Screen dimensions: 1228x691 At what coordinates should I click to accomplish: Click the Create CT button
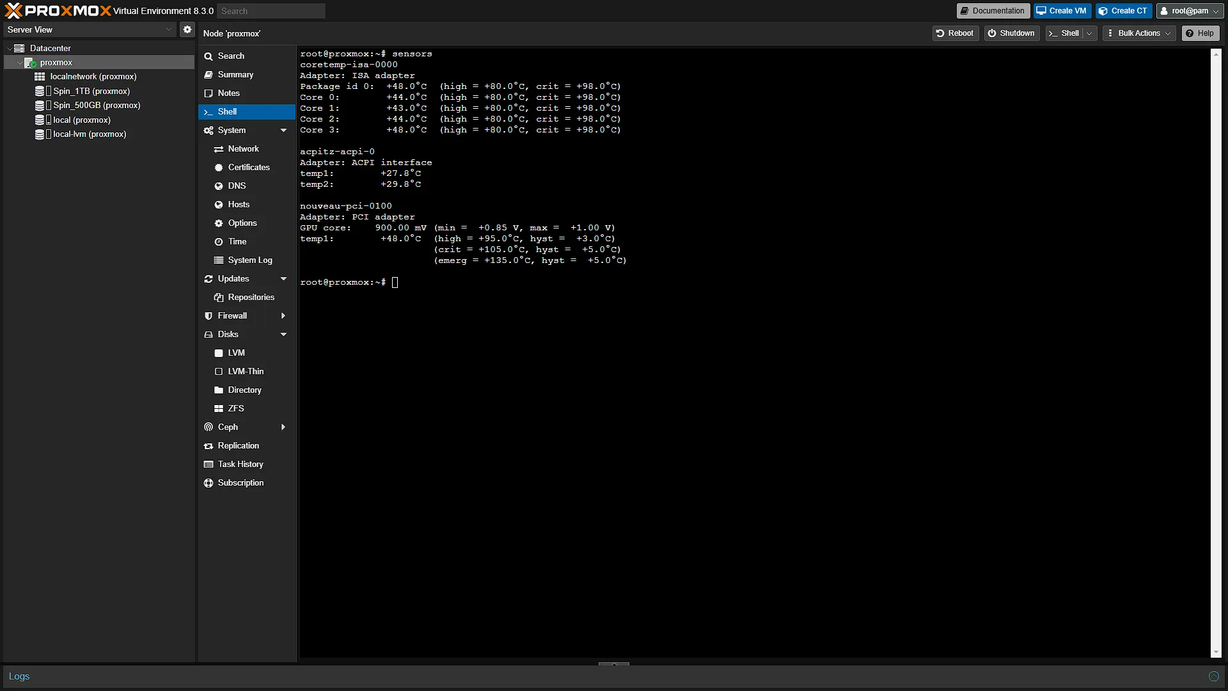(x=1123, y=11)
